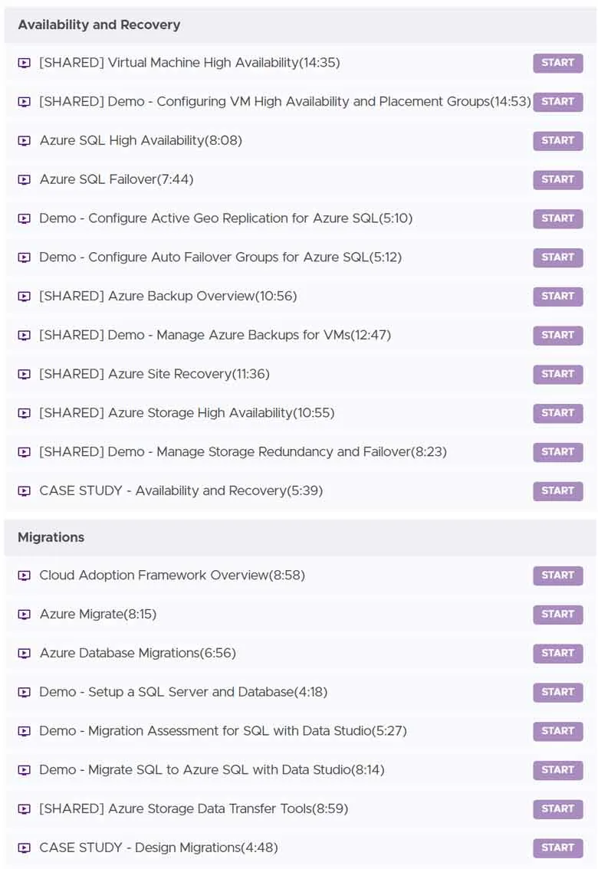Start Configure Active Geo Replication demo
This screenshot has height=869, width=598.
(557, 218)
